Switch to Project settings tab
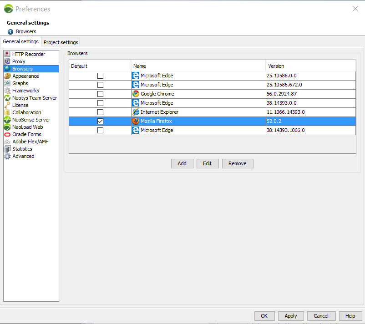This screenshot has height=324, width=365. click(x=61, y=42)
